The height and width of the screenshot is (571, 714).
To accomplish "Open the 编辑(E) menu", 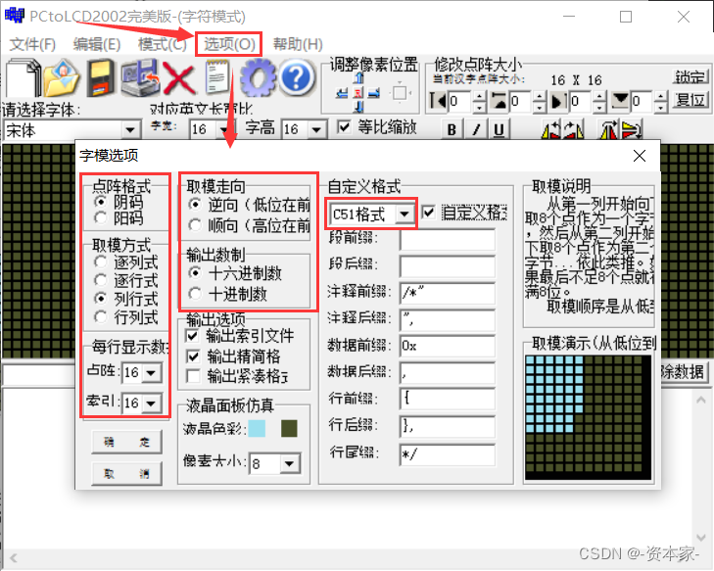I will (x=97, y=44).
